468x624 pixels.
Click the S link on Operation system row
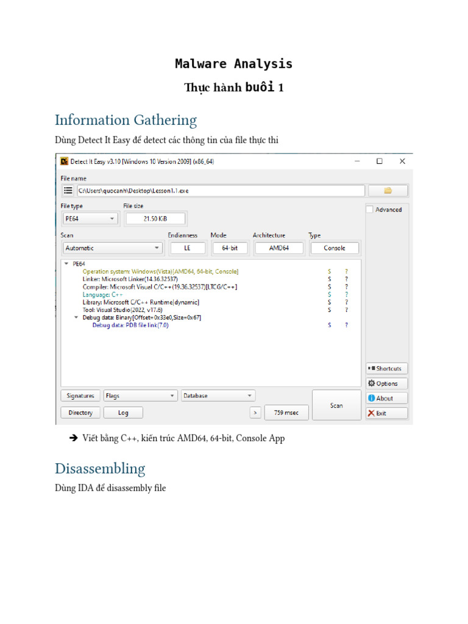coord(329,271)
